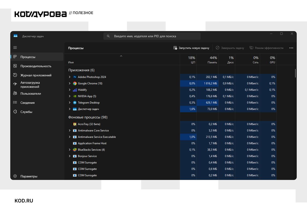Sort by the Сеть column header
307x211 pixels.
(x=248, y=60)
